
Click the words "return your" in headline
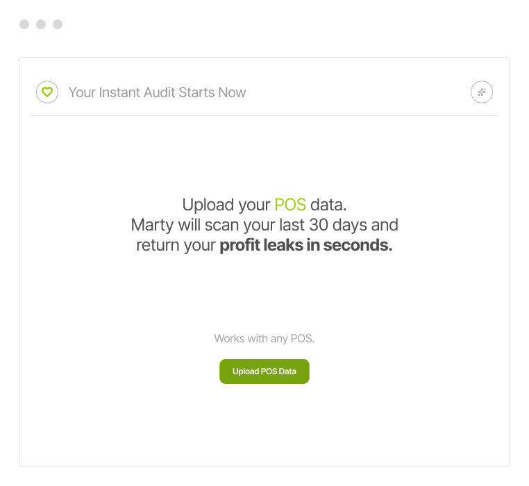pyautogui.click(x=176, y=246)
